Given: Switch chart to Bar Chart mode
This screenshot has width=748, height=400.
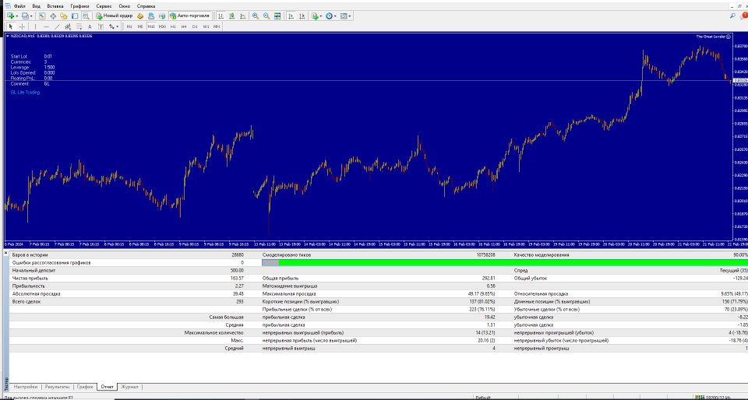Looking at the screenshot, I should [221, 16].
